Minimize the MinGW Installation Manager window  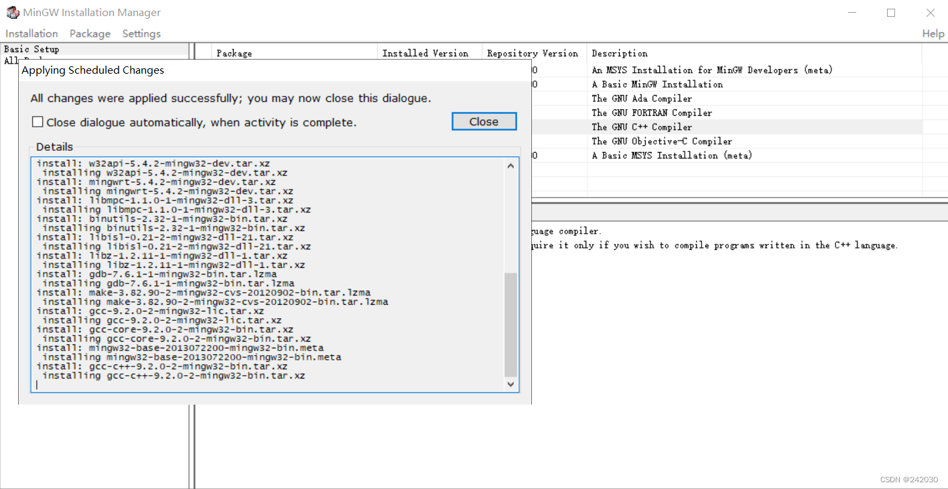click(x=852, y=13)
